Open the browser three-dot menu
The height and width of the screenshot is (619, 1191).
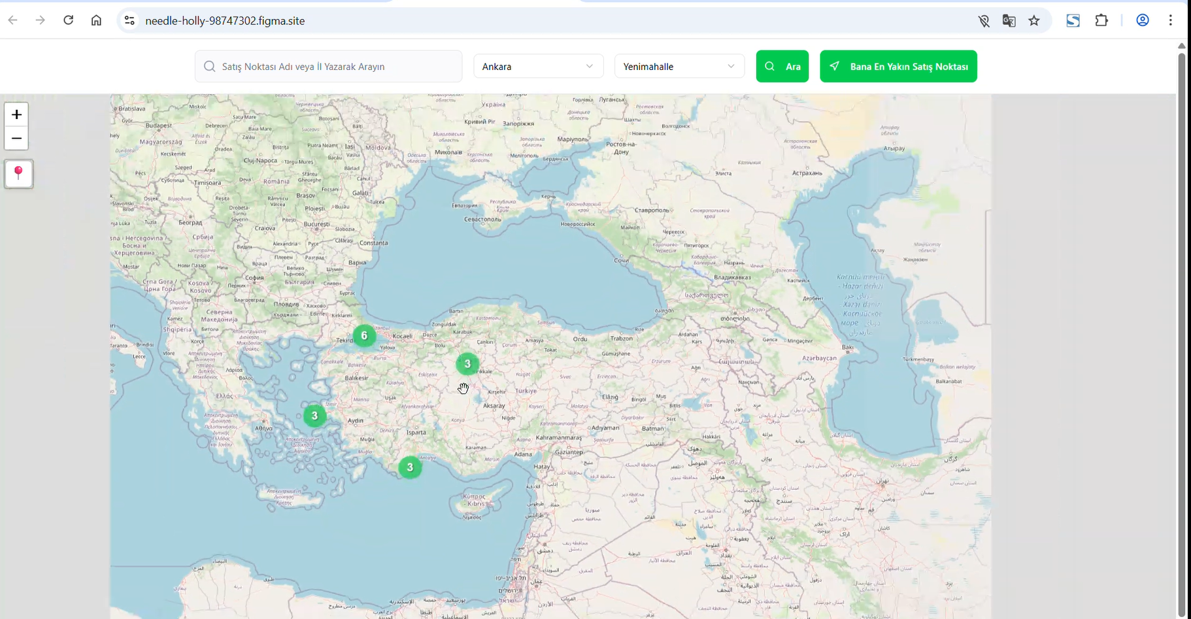(1171, 20)
